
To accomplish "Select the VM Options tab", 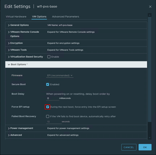I will pos(39,17).
